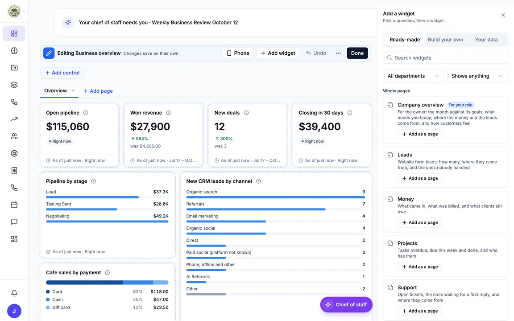514x321 pixels.
Task: Click info icon next to New deals
Action: (246, 113)
